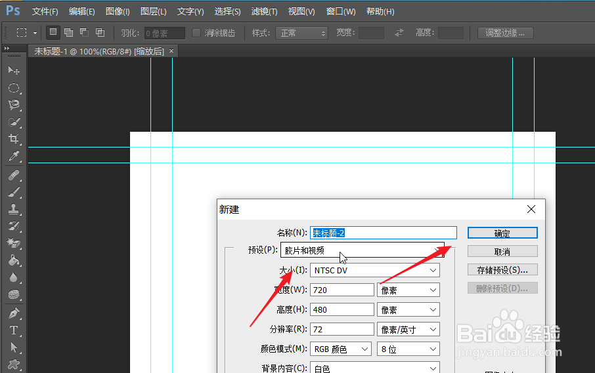
Task: Click the Intersect with Selection icon
Action: point(100,33)
